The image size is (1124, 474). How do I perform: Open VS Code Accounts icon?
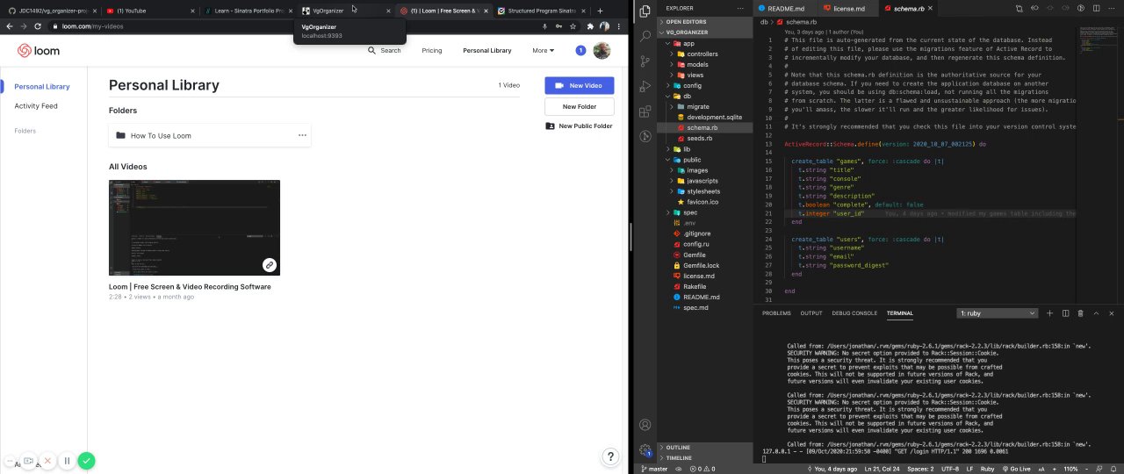pyautogui.click(x=645, y=425)
